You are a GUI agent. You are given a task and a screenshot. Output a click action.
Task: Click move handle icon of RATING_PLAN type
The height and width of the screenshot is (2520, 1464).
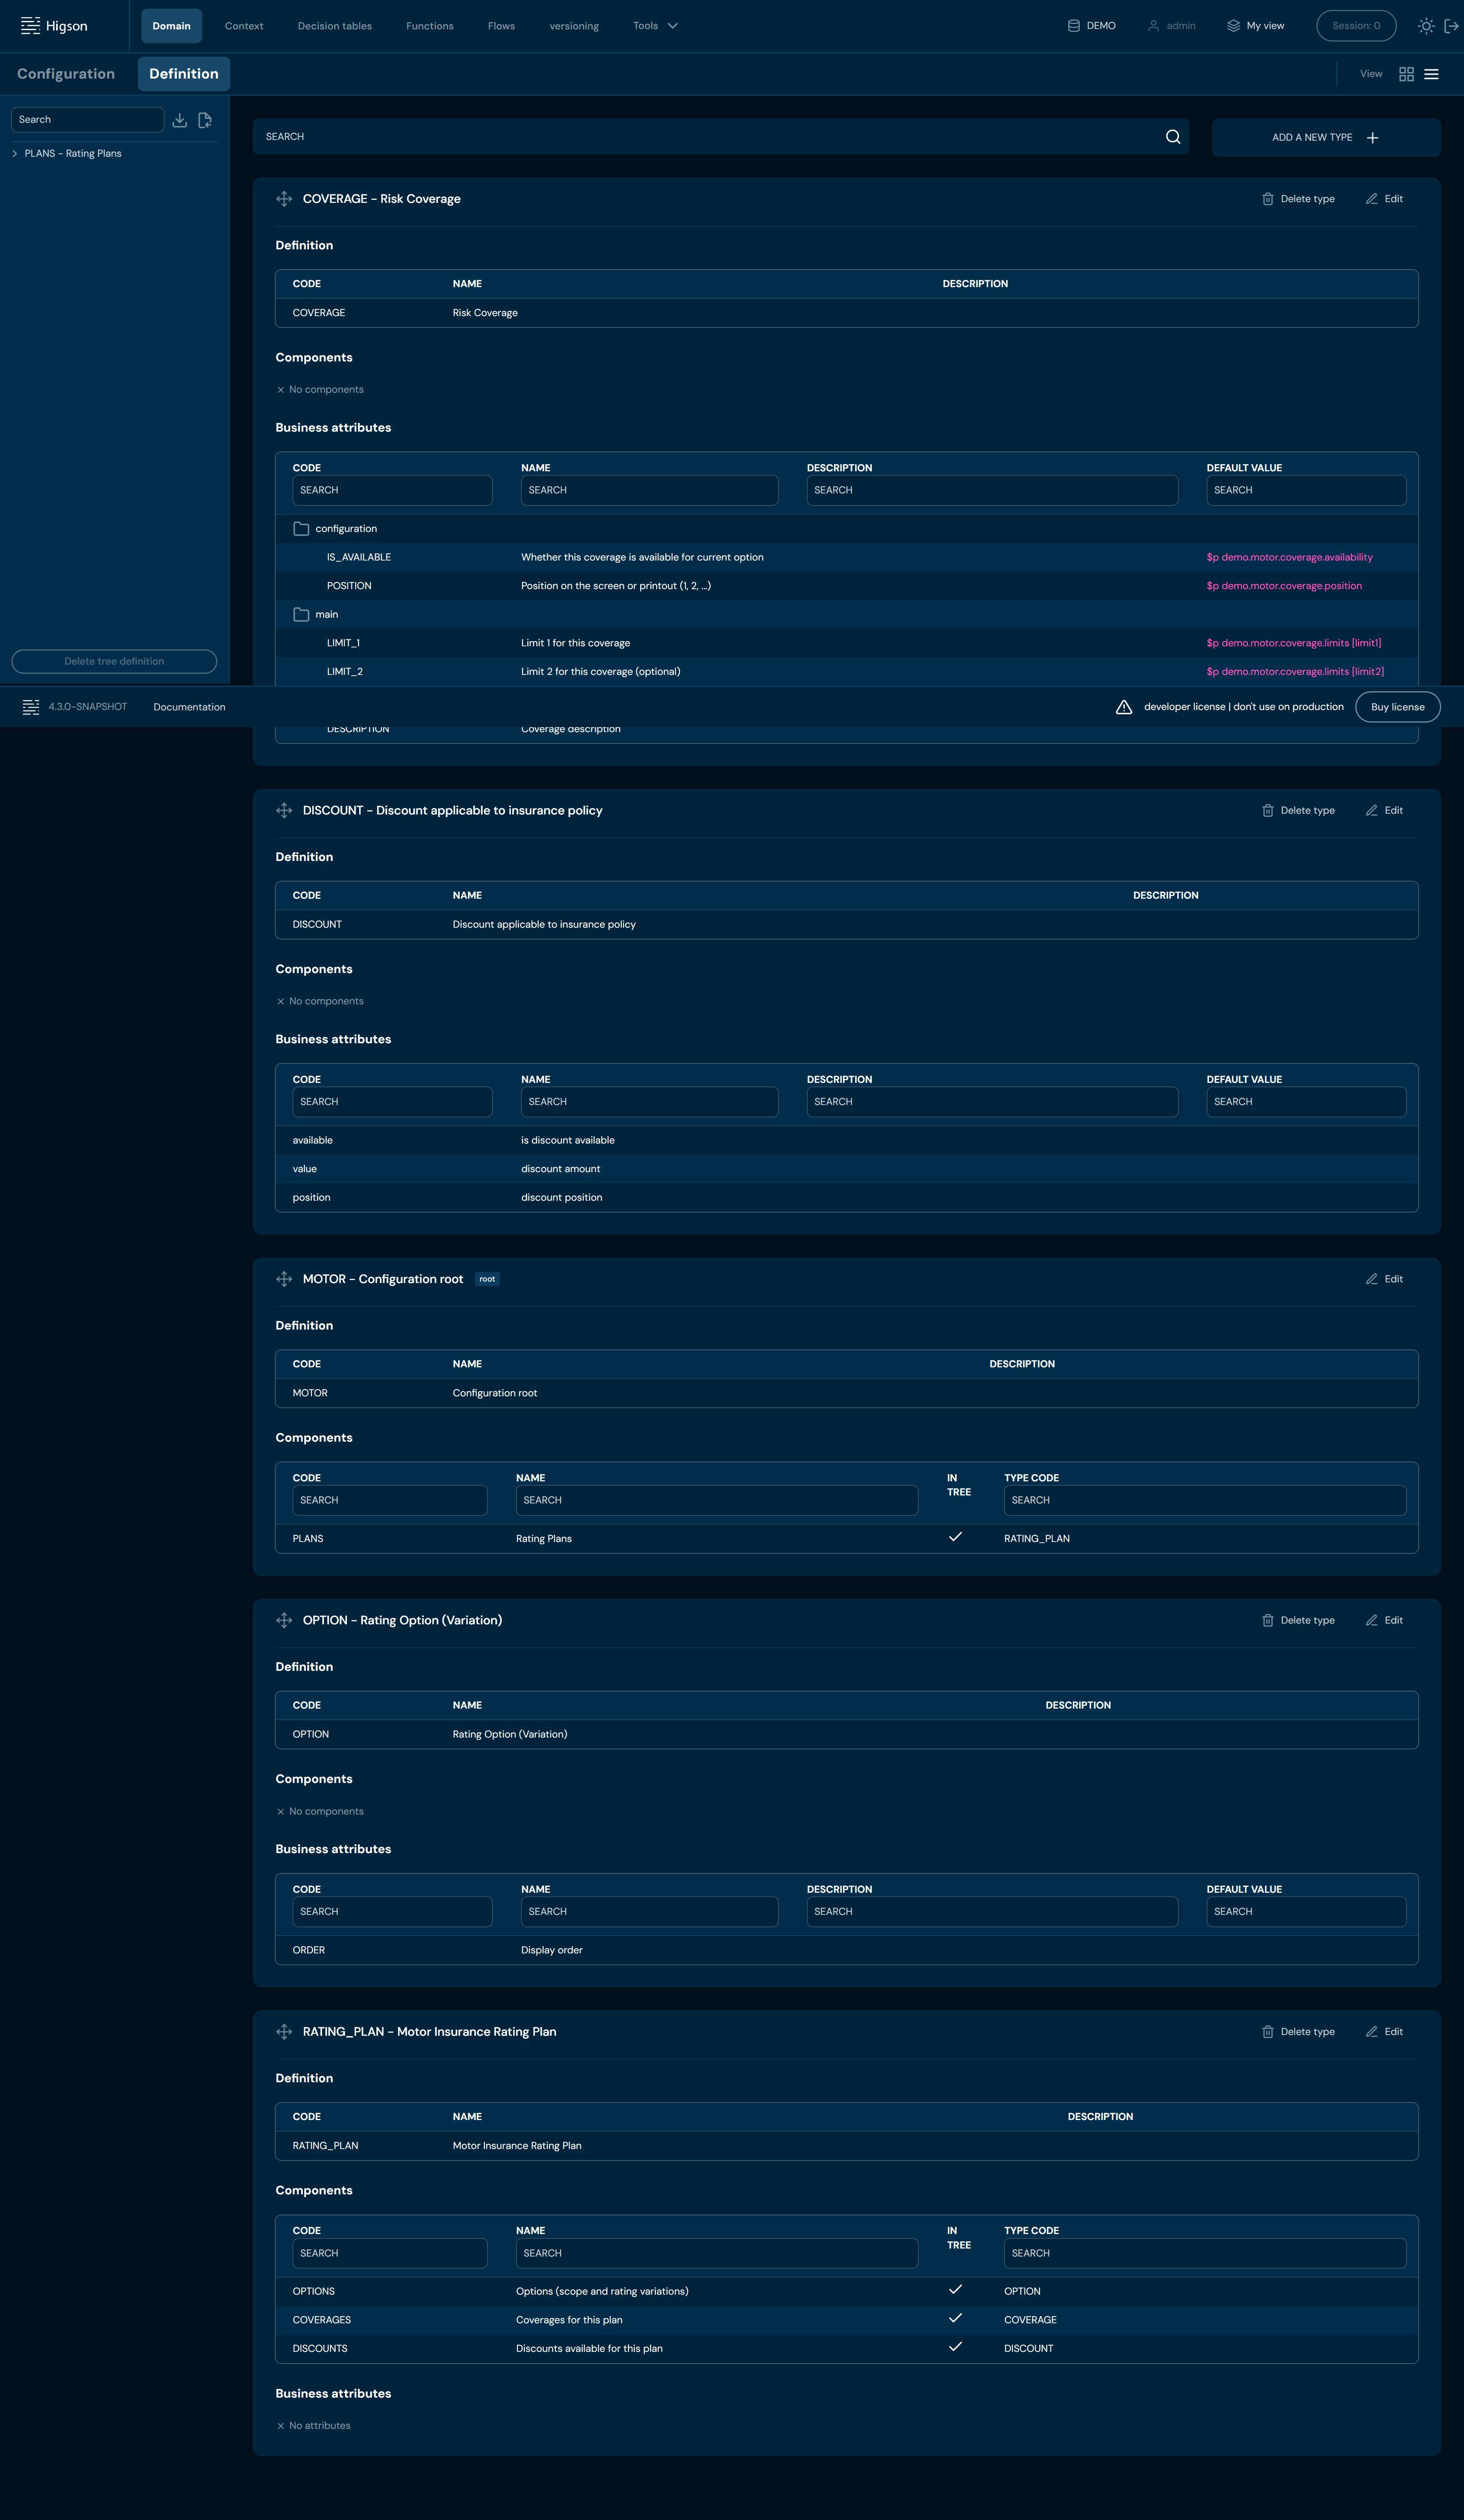click(284, 2031)
